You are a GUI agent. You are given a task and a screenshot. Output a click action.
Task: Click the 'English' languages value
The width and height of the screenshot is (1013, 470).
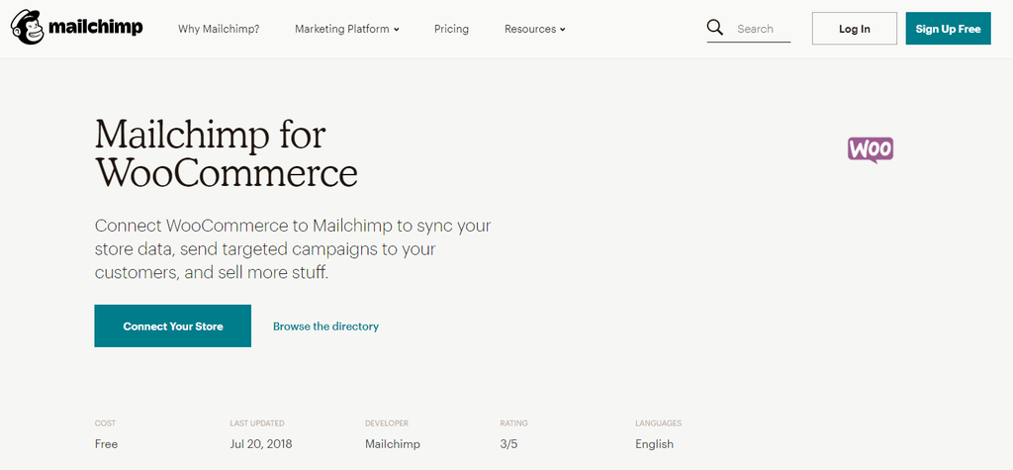coord(654,444)
